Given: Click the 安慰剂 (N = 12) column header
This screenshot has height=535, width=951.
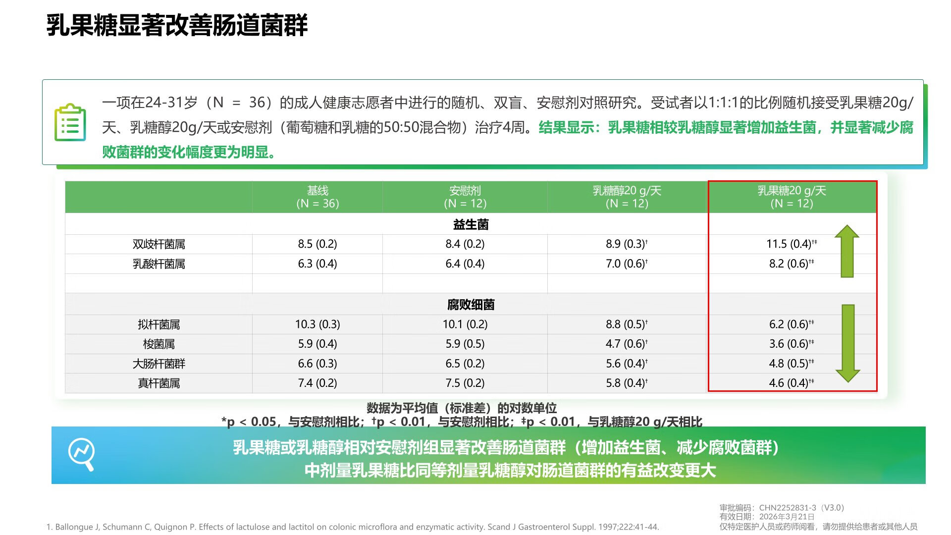Looking at the screenshot, I should point(465,197).
